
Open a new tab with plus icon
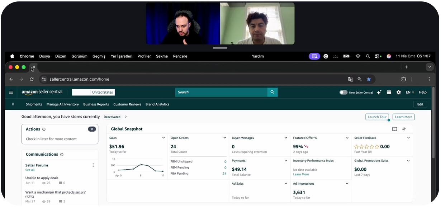406,67
